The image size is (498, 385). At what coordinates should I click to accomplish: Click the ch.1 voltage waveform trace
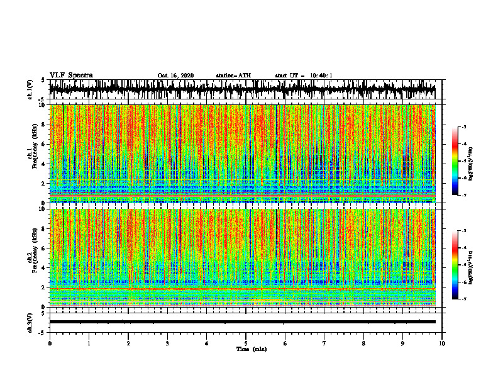click(x=243, y=89)
